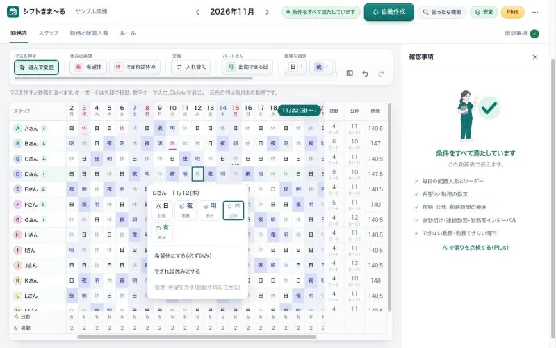
Task: Click the 夜勤 summary column header
Action: (x=334, y=111)
